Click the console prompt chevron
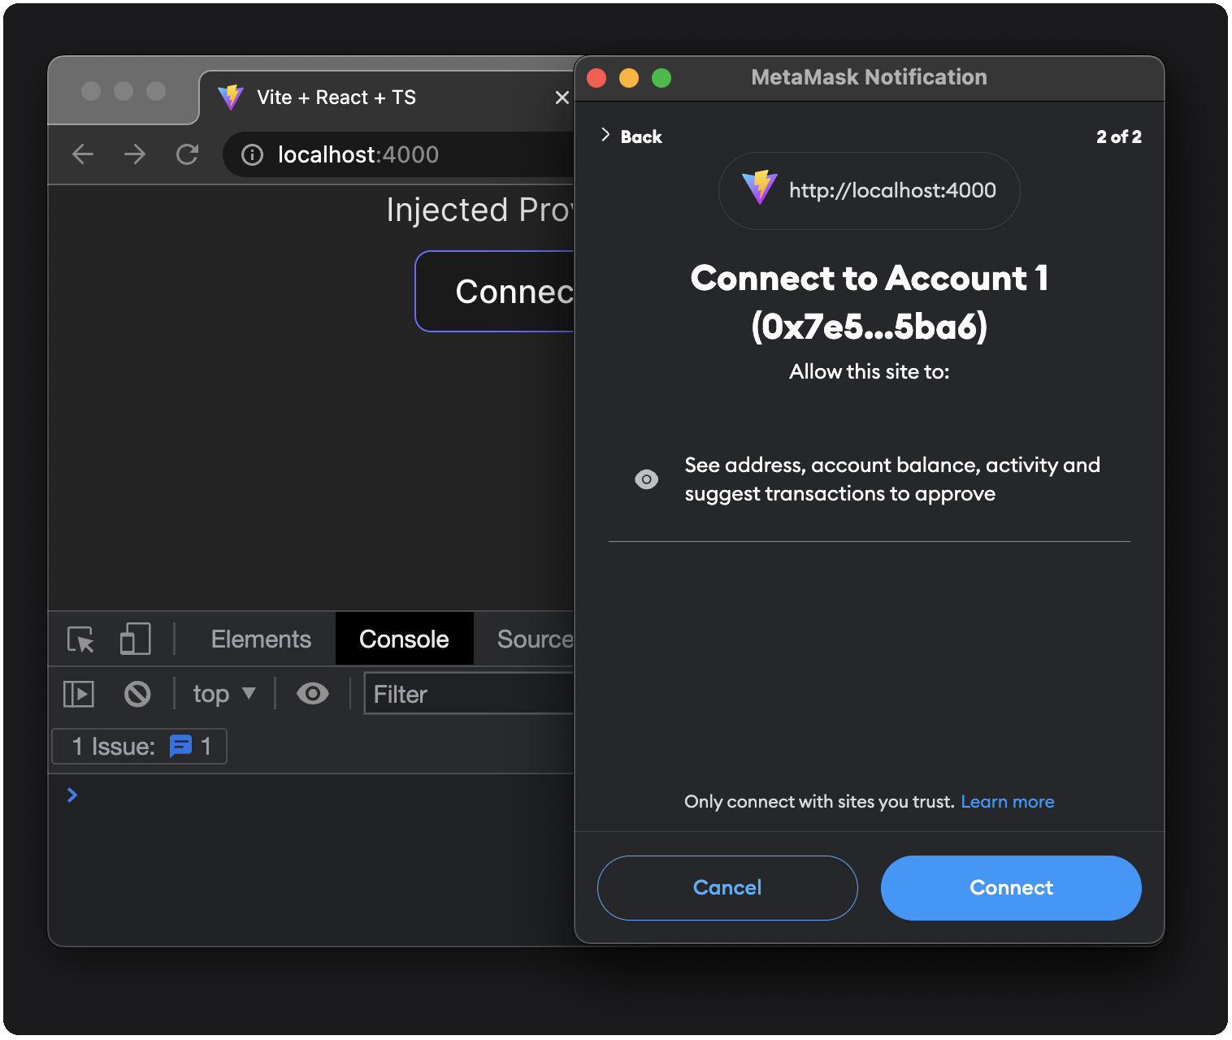The image size is (1232, 1040). [x=72, y=795]
